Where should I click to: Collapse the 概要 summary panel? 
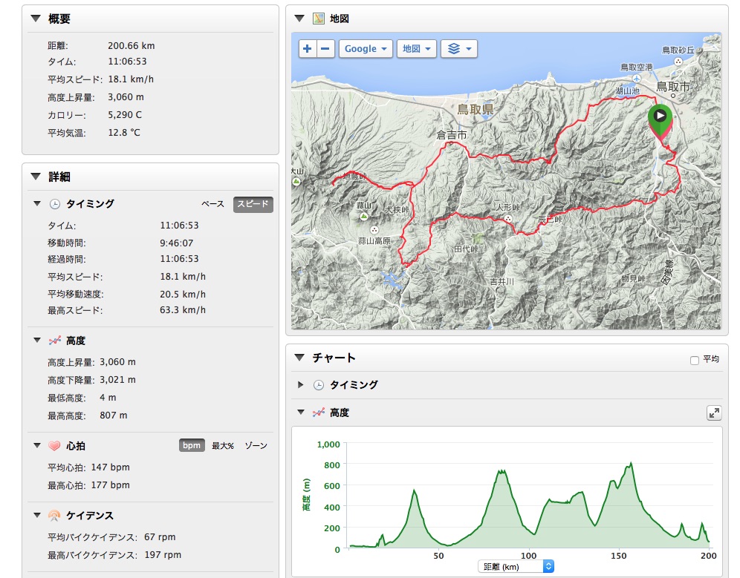pos(36,19)
